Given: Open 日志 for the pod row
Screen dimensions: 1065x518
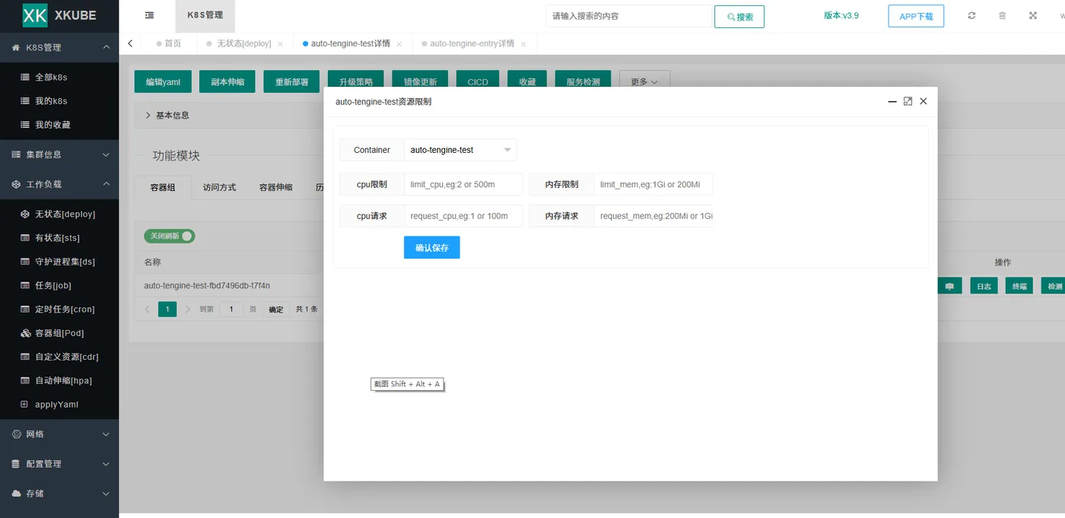Looking at the screenshot, I should click(984, 286).
